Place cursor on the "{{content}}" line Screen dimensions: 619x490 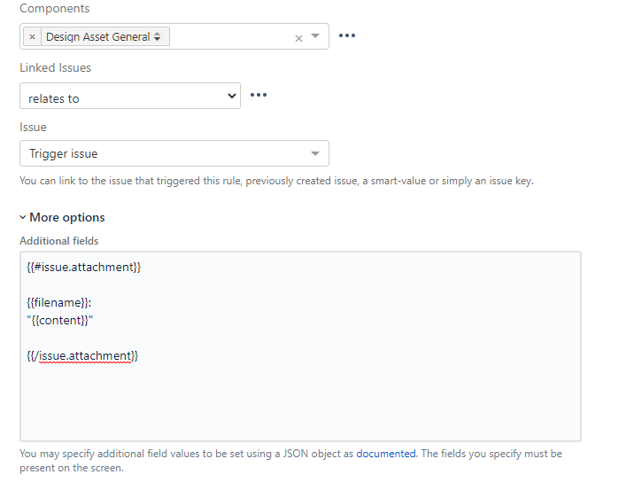coord(59,320)
